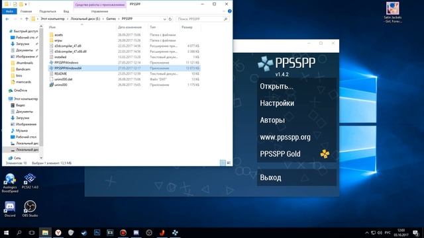
Task: Open the Файл tab in Explorer
Action: coord(9,11)
